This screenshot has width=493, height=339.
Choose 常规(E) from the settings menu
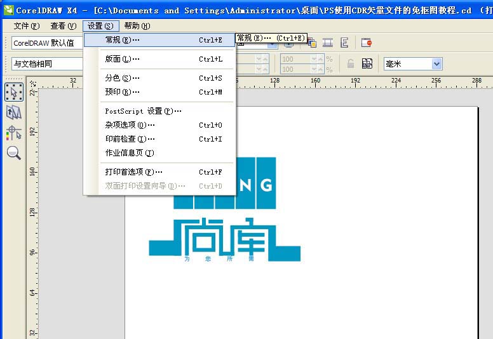159,40
